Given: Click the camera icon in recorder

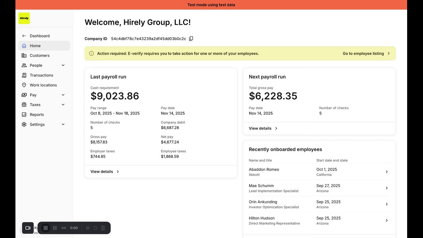Looking at the screenshot, I should pyautogui.click(x=28, y=228).
